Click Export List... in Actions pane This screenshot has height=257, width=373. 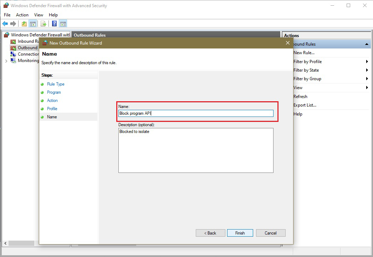pyautogui.click(x=305, y=105)
